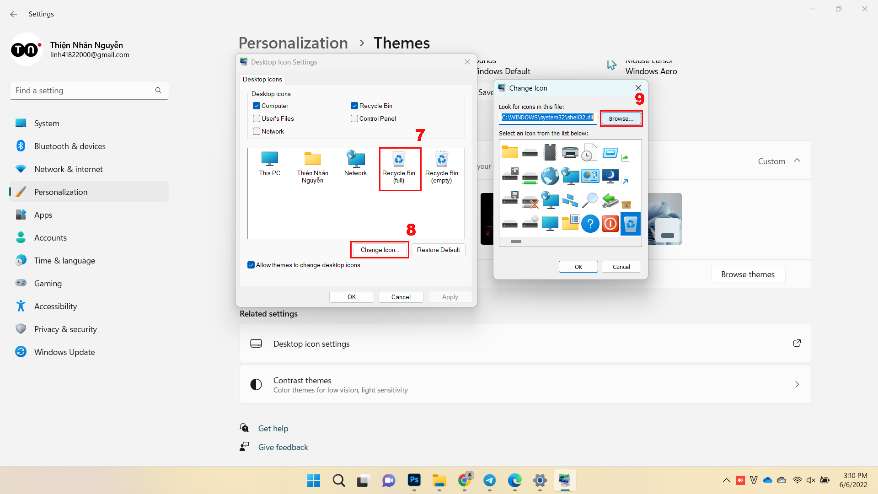878x494 pixels.
Task: Select This PC desktop icon
Action: point(269,163)
